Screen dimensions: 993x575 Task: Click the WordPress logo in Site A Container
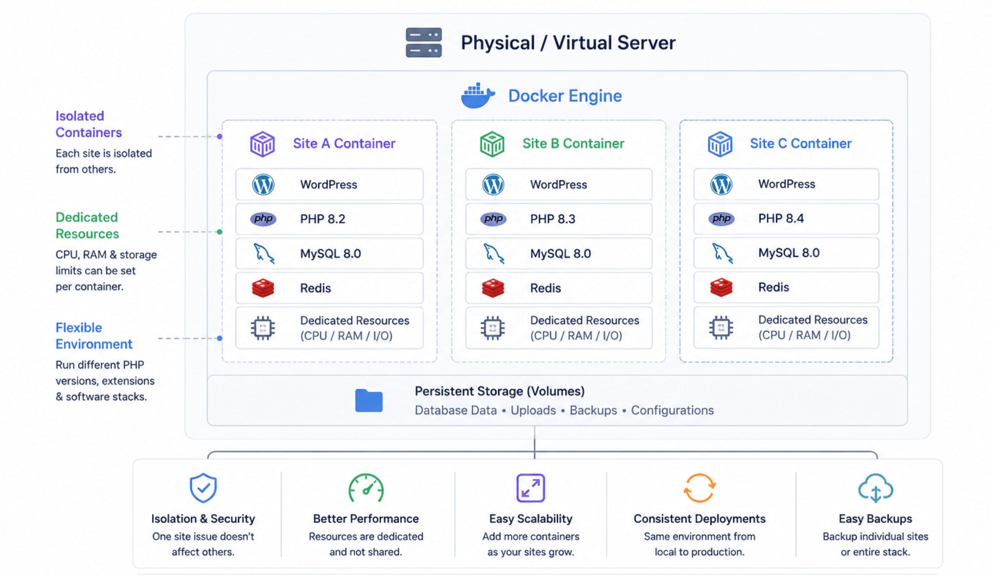263,185
